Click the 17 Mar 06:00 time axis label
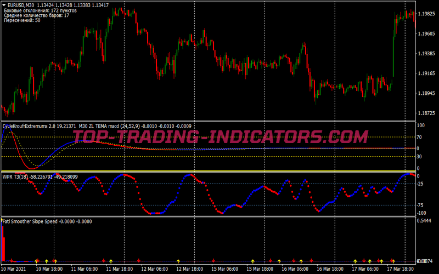The width and height of the screenshot is (439, 274). pyautogui.click(x=365, y=269)
